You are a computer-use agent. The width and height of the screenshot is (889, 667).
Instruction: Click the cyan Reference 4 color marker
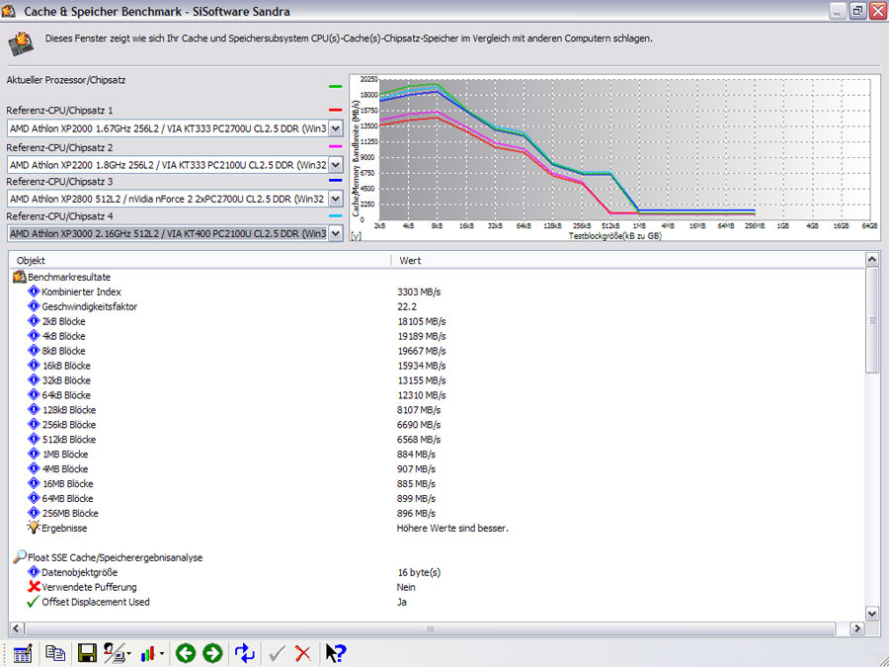click(335, 215)
